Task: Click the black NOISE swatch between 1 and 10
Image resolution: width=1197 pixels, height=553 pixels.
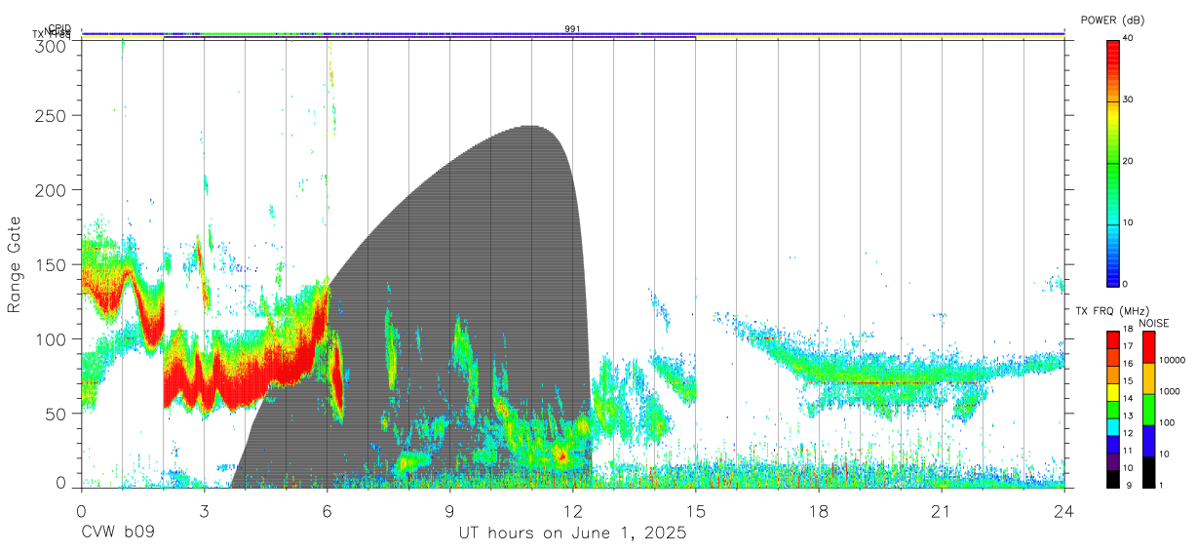Action: (1148, 471)
